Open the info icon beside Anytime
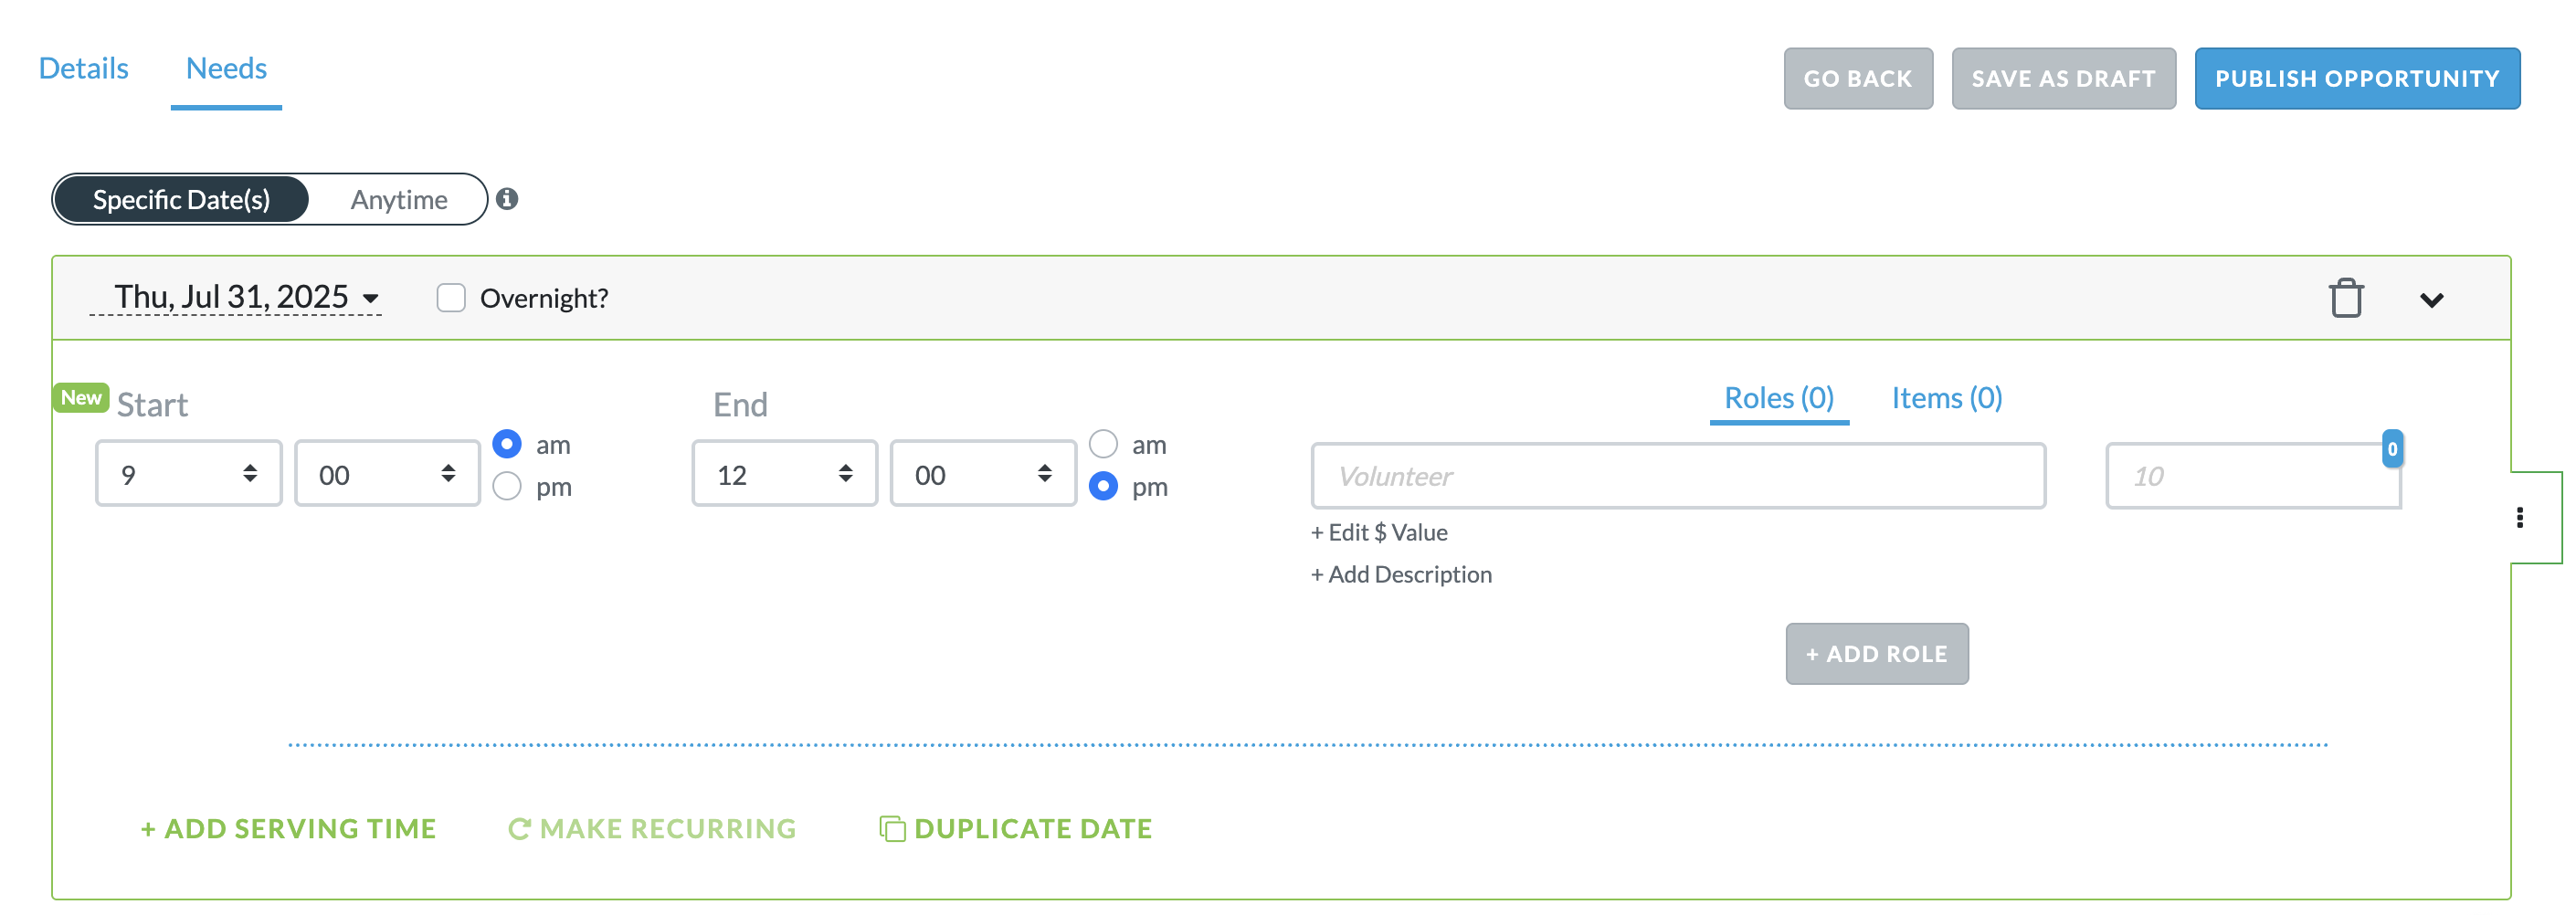The image size is (2576, 915). (507, 199)
